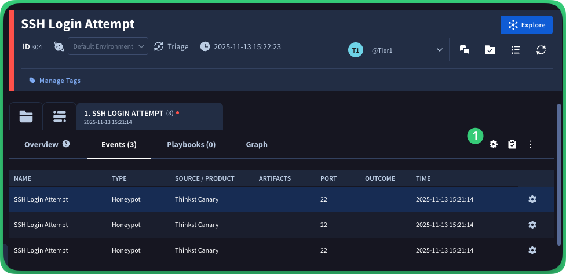The width and height of the screenshot is (566, 274).
Task: Select the case wall list icon tab
Action: [59, 116]
